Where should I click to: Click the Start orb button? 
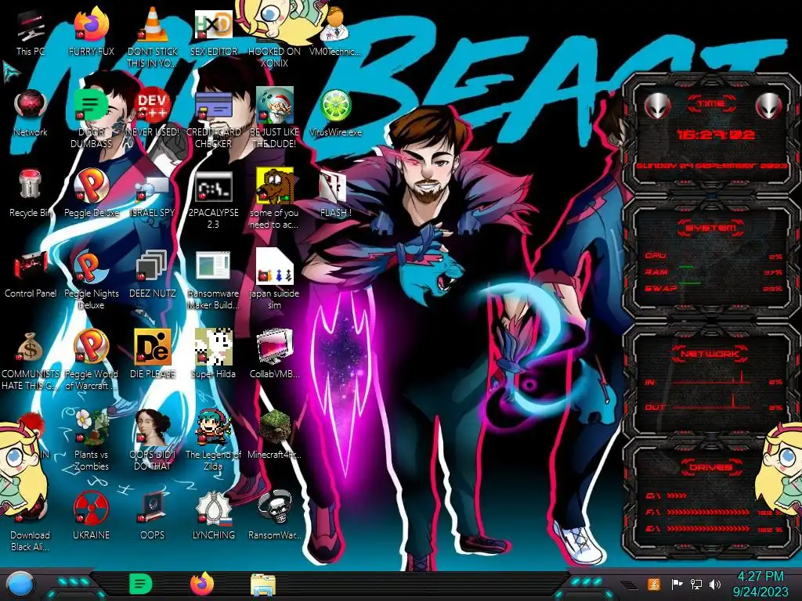[x=20, y=585]
